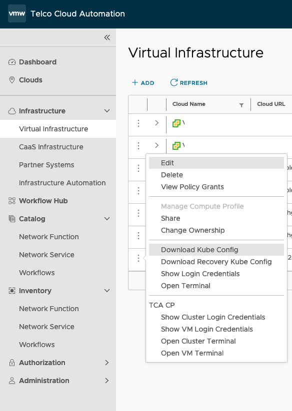Choose Show Login Credentials
Image resolution: width=292 pixels, height=411 pixels.
point(216,274)
